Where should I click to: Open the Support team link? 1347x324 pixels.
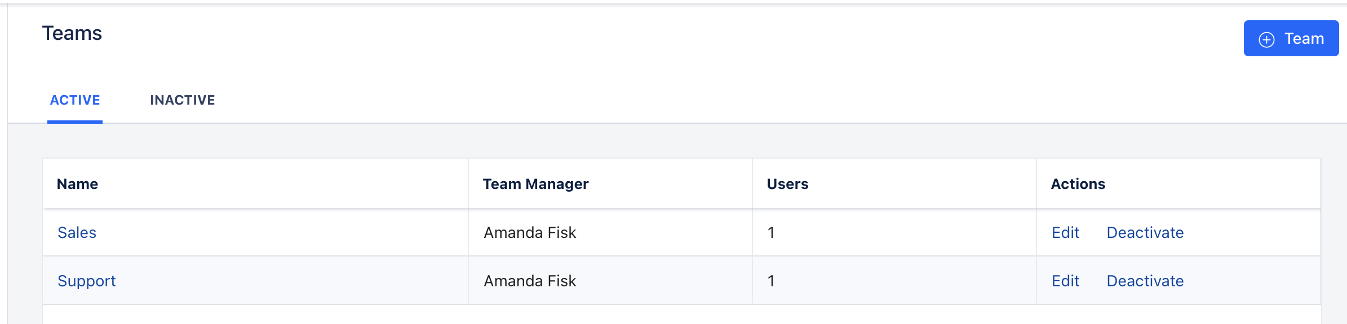pos(87,281)
